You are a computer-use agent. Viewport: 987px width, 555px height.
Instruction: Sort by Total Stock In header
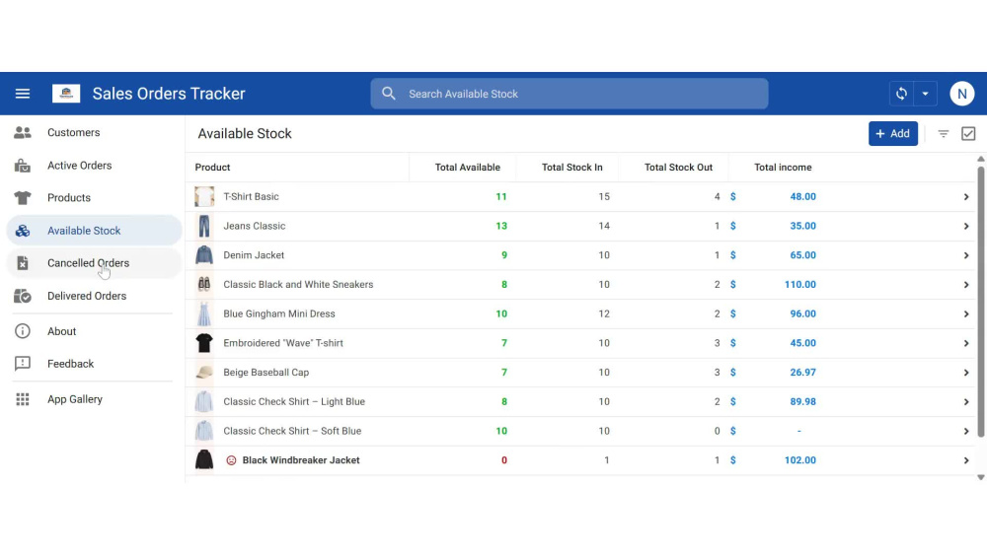coord(572,168)
